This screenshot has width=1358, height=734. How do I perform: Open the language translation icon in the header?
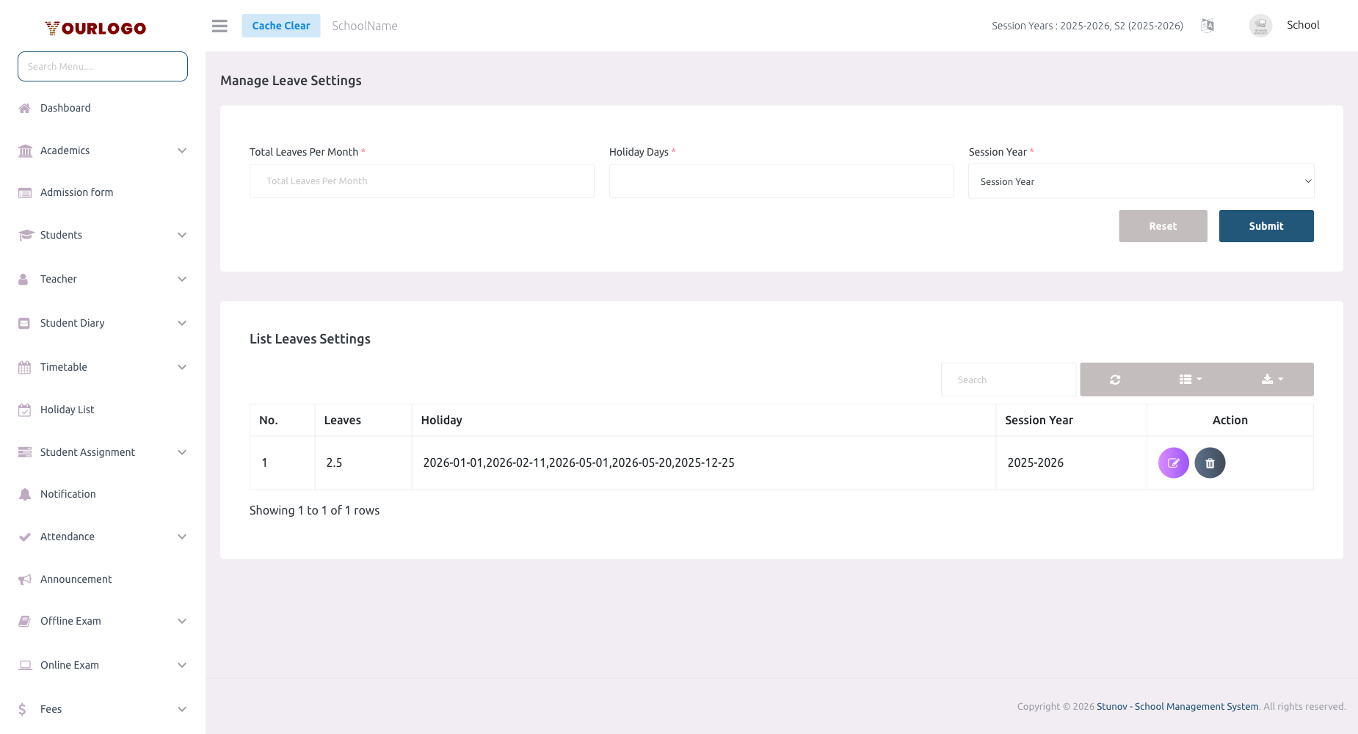[x=1208, y=25]
